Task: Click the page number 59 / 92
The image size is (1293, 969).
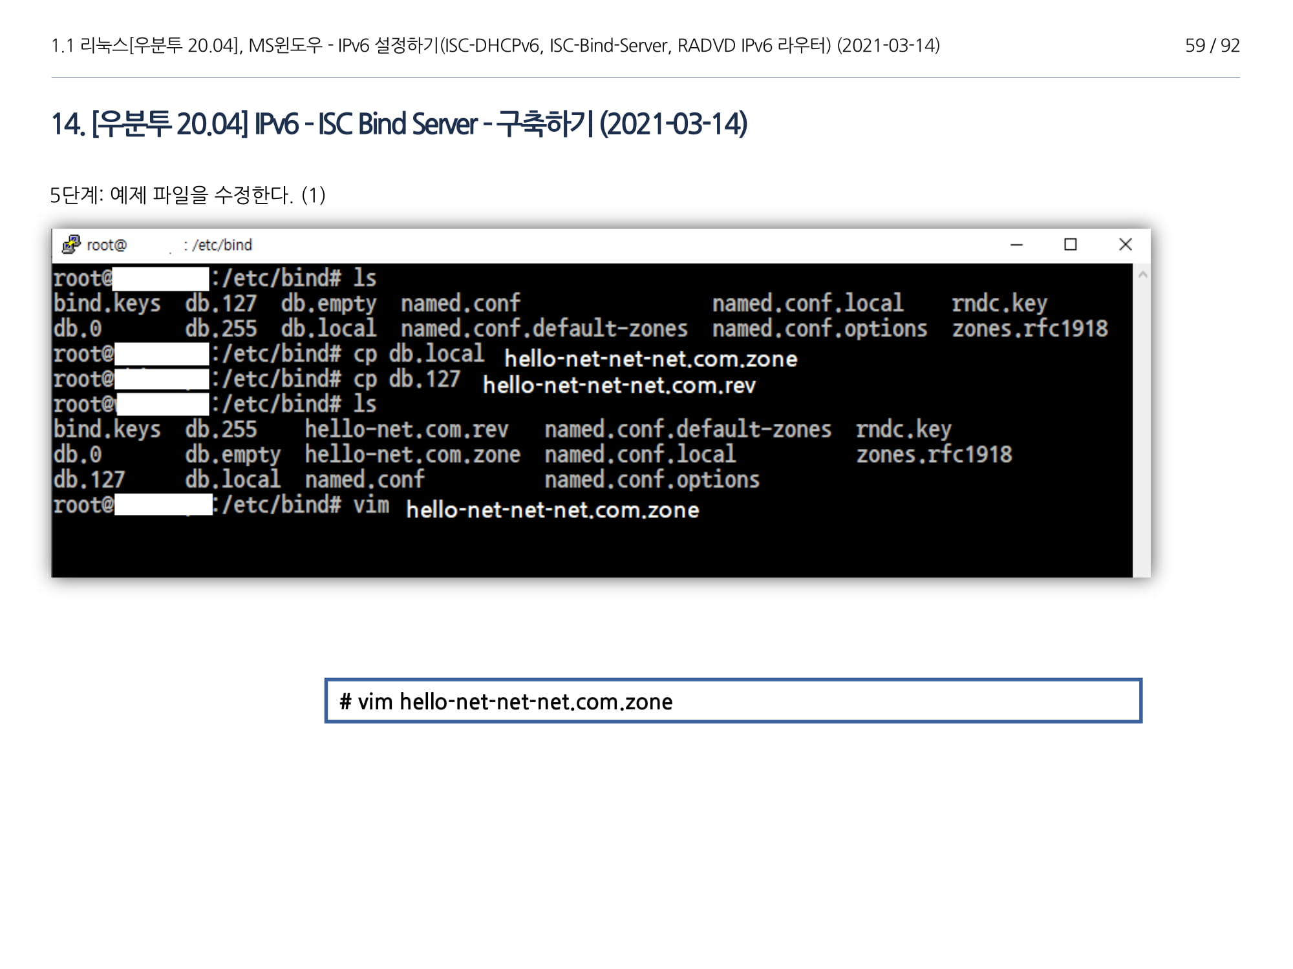Action: [1212, 45]
